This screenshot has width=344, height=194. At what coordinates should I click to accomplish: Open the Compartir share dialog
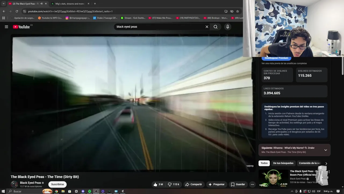click(x=193, y=184)
